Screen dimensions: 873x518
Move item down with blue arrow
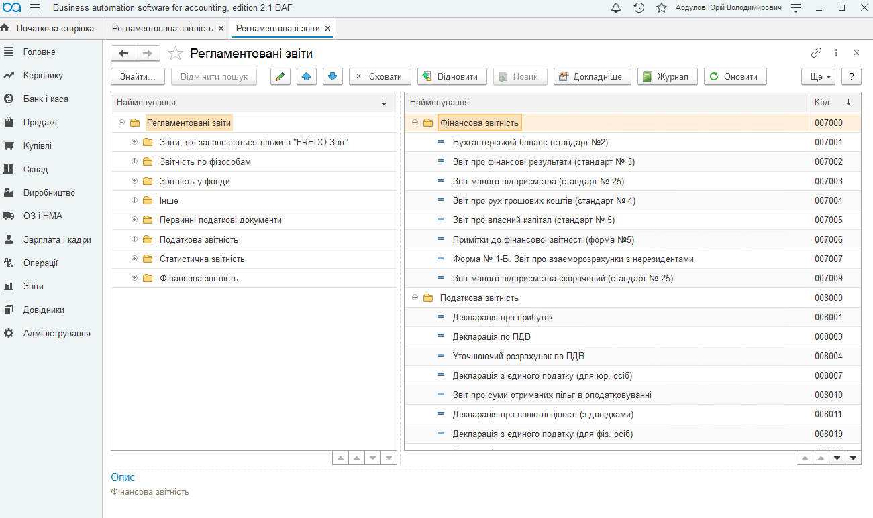click(x=333, y=76)
